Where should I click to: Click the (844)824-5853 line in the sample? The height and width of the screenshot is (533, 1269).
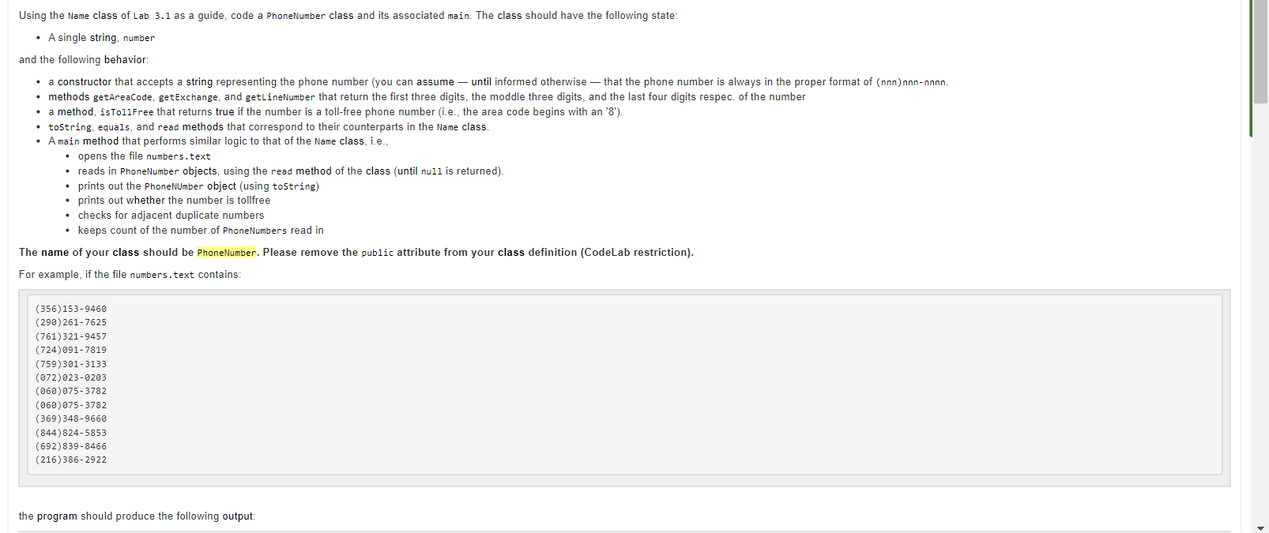(71, 433)
